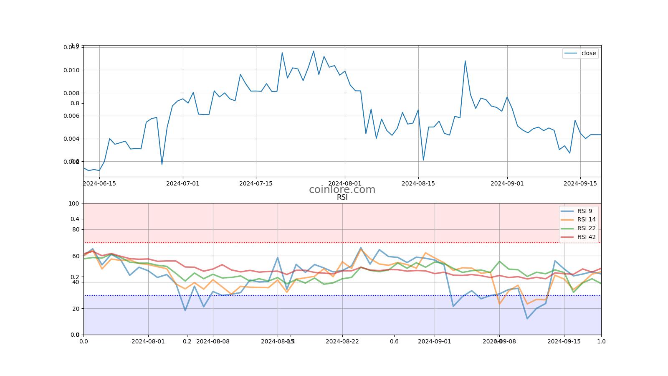Image resolution: width=668 pixels, height=376 pixels.
Task: Click the RSI 22 legend entry
Action: (578, 228)
